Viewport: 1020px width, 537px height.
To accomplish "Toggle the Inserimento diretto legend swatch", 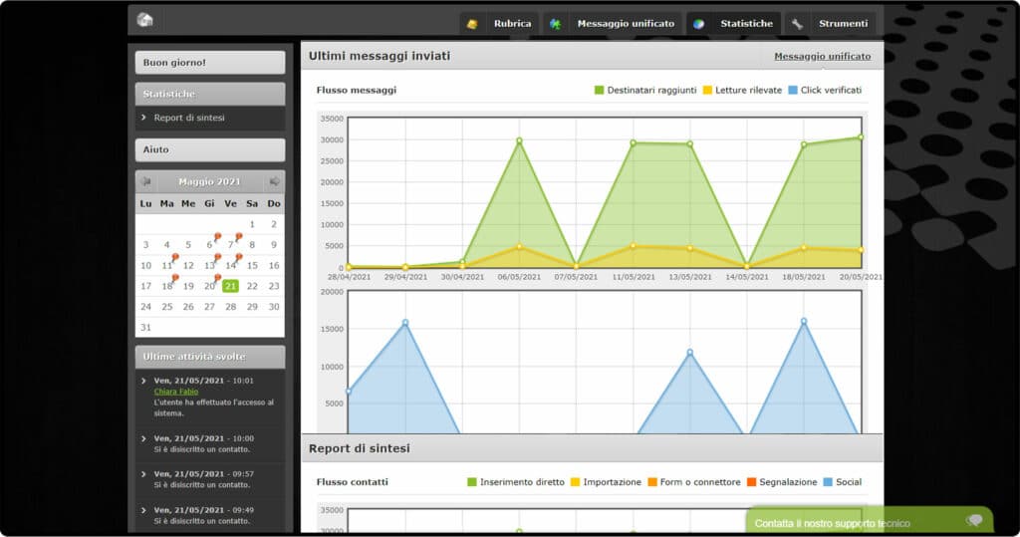I will (471, 482).
